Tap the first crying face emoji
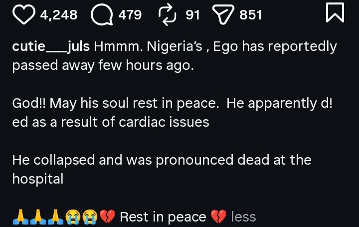 pos(74,217)
